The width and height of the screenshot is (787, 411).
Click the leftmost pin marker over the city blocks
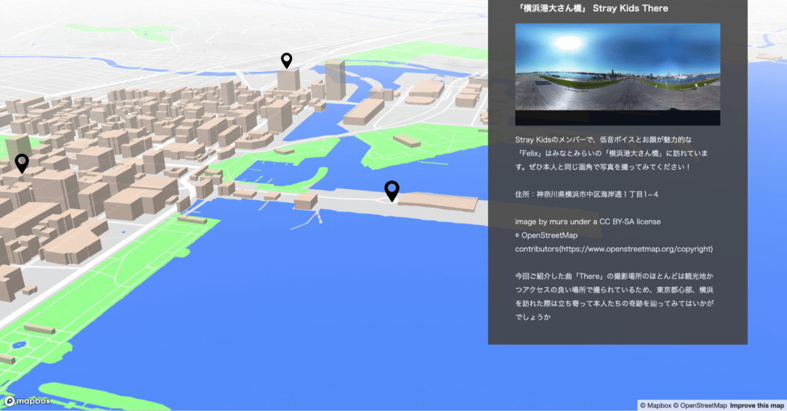pyautogui.click(x=22, y=163)
